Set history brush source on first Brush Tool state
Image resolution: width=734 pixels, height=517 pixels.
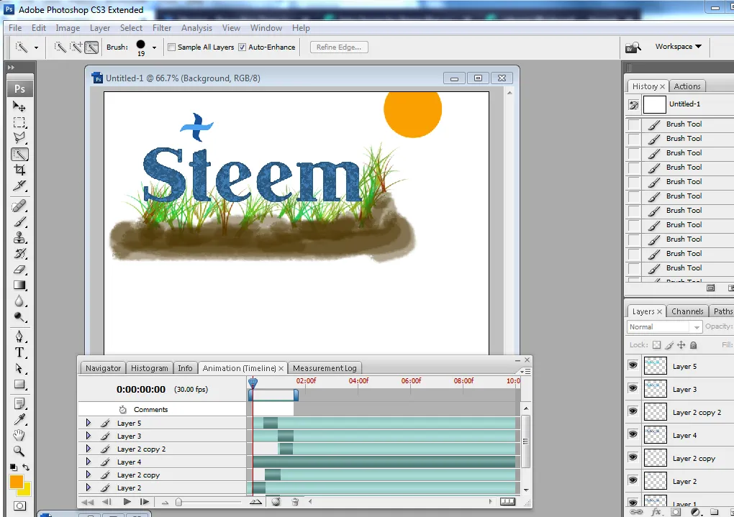633,124
